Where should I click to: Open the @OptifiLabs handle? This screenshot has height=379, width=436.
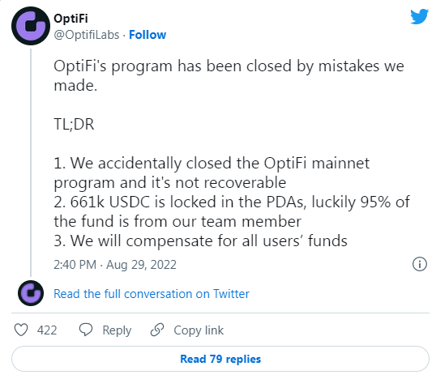click(87, 35)
